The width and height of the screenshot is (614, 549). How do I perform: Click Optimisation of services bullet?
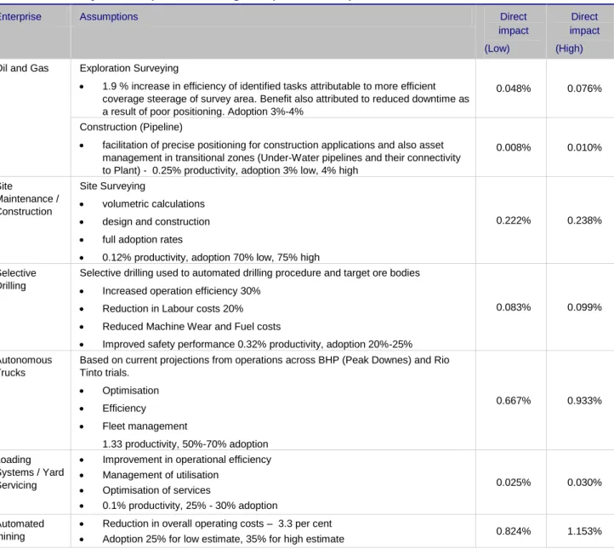[156, 490]
